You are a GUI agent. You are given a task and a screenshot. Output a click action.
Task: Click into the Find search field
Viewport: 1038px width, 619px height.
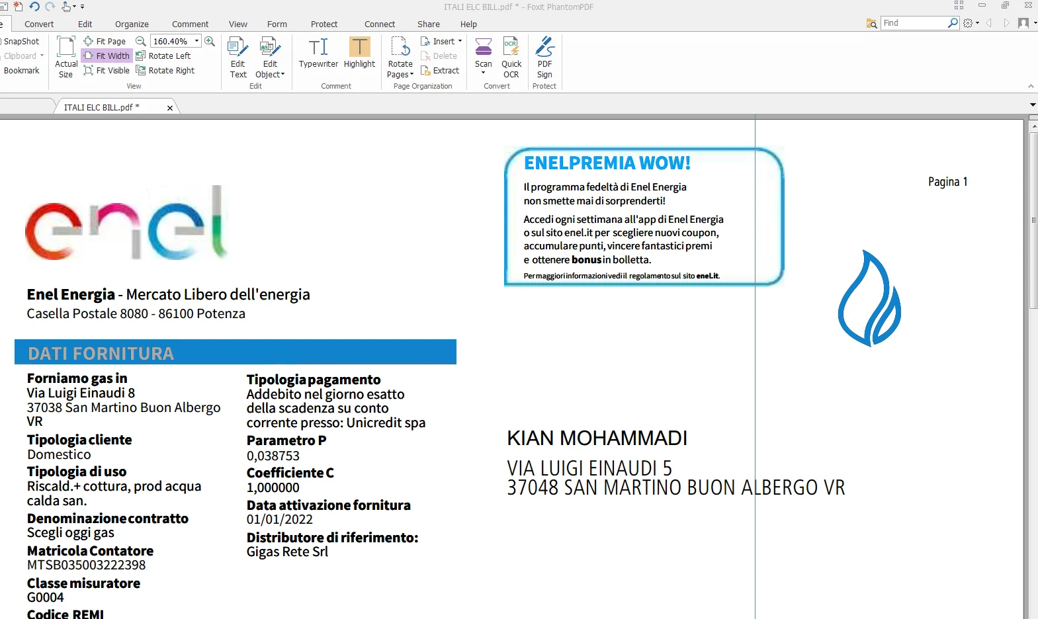tap(913, 23)
